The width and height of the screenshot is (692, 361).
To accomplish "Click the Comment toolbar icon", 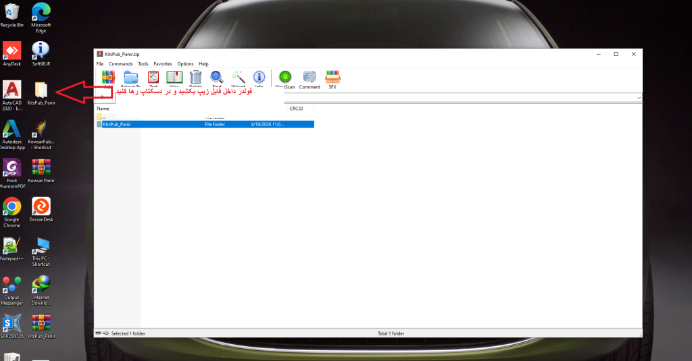I will click(310, 78).
